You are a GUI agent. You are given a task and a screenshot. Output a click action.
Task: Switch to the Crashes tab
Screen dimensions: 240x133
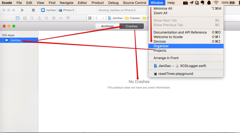pos(132,26)
